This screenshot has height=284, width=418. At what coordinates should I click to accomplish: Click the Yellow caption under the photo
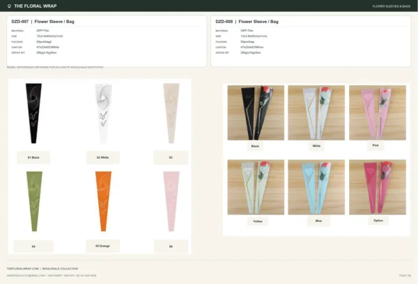point(258,221)
